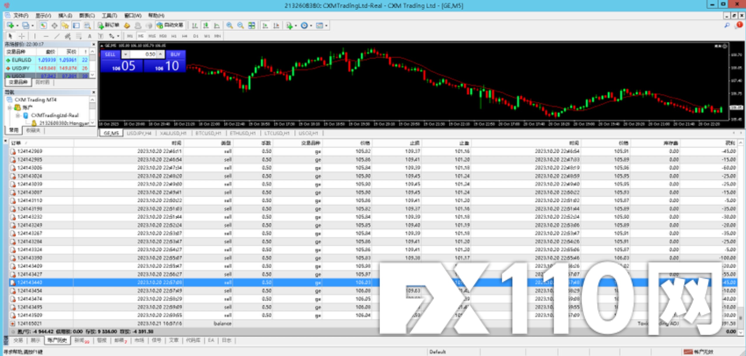Switch chart to Bar Chart icon

tap(195, 26)
